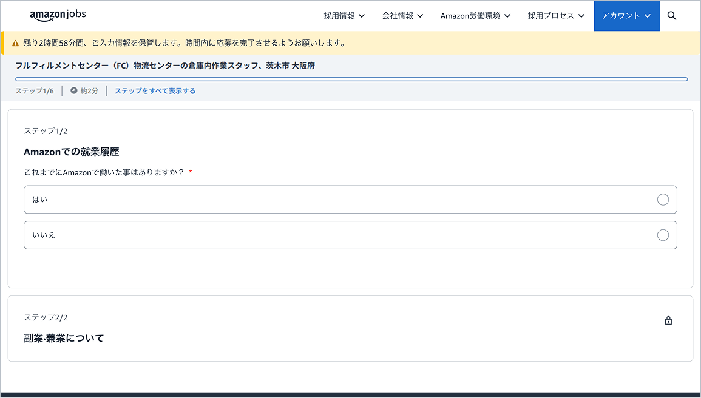The image size is (701, 398).
Task: Click the 約2分 time estimate
Action: pos(89,90)
